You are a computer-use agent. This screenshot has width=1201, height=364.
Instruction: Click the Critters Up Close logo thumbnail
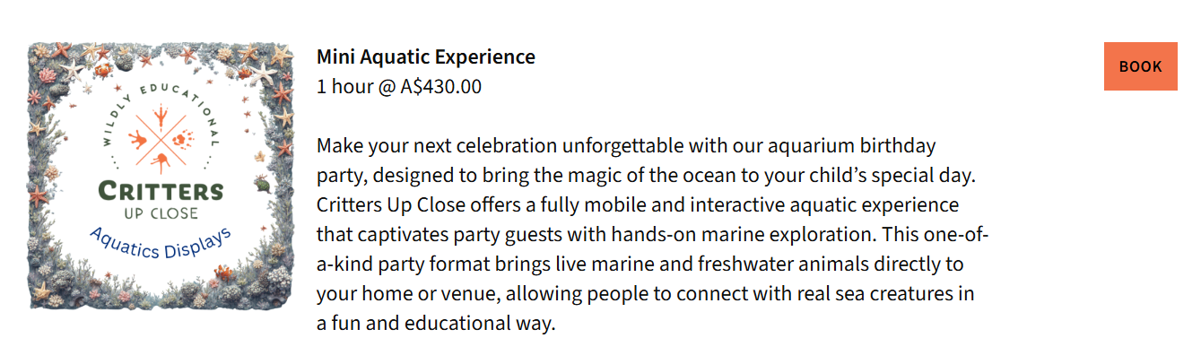[161, 176]
